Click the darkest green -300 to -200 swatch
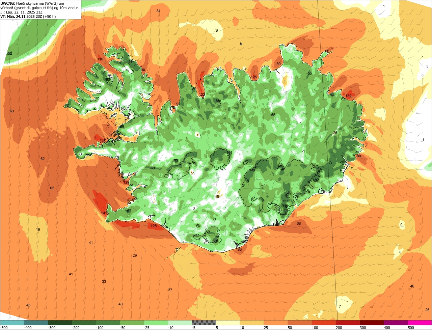This screenshot has height=330, width=432. [x=60, y=323]
